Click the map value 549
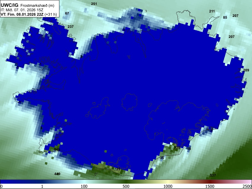The height and width of the screenshot is (189, 252). (x=57, y=150)
